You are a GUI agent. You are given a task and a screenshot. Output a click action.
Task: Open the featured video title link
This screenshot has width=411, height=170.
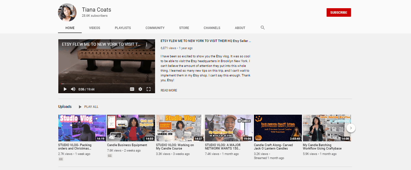206,41
